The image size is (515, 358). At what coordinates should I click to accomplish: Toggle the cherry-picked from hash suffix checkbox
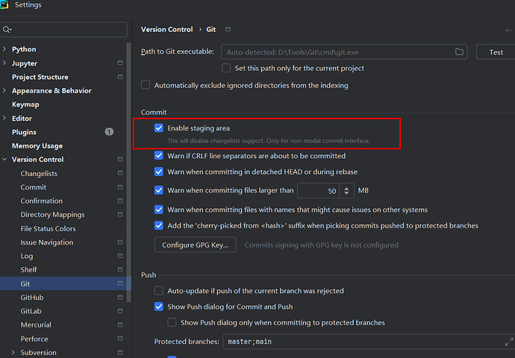pyautogui.click(x=159, y=225)
